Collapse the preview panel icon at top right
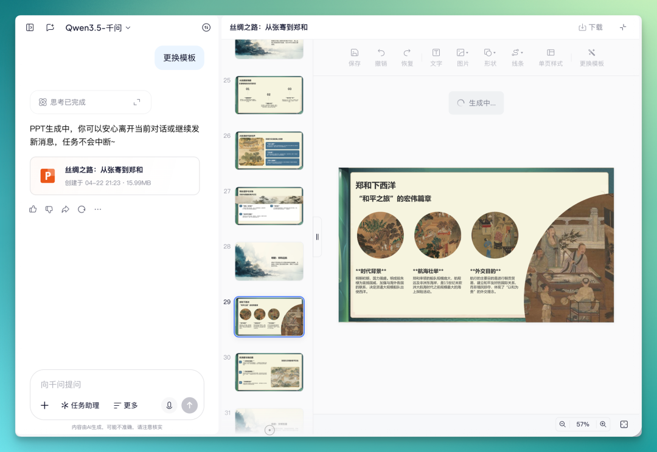 coord(623,27)
